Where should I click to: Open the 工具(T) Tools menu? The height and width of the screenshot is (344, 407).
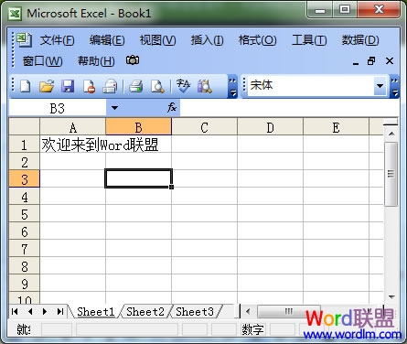(309, 40)
